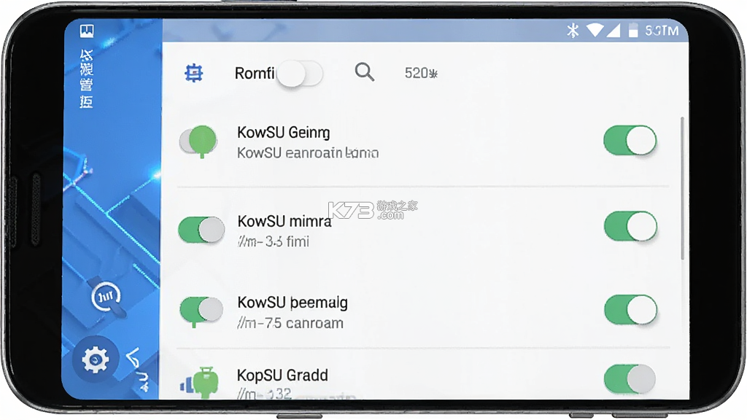Click green tree icon beside KowSU Geinrg
The height and width of the screenshot is (420, 747).
tap(198, 141)
